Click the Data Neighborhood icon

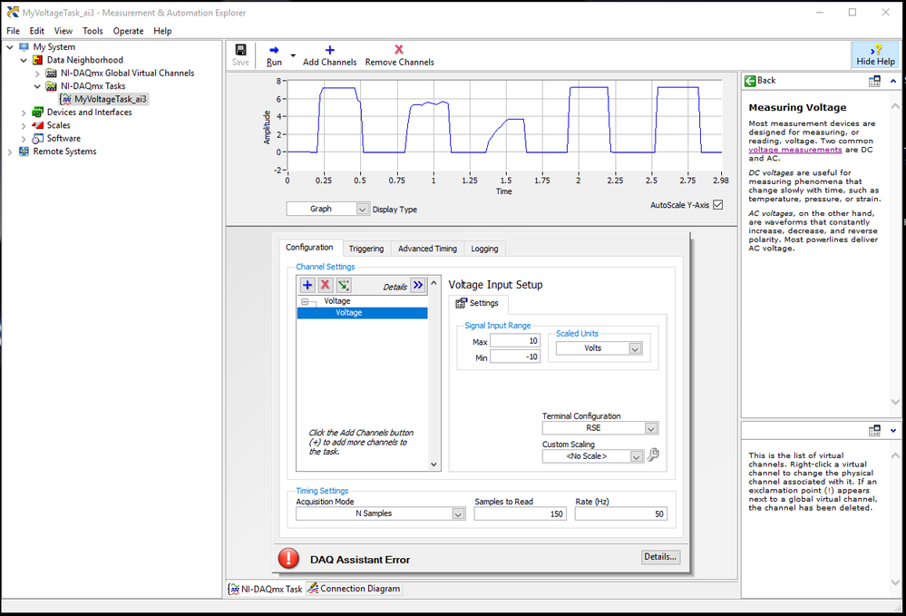[38, 60]
